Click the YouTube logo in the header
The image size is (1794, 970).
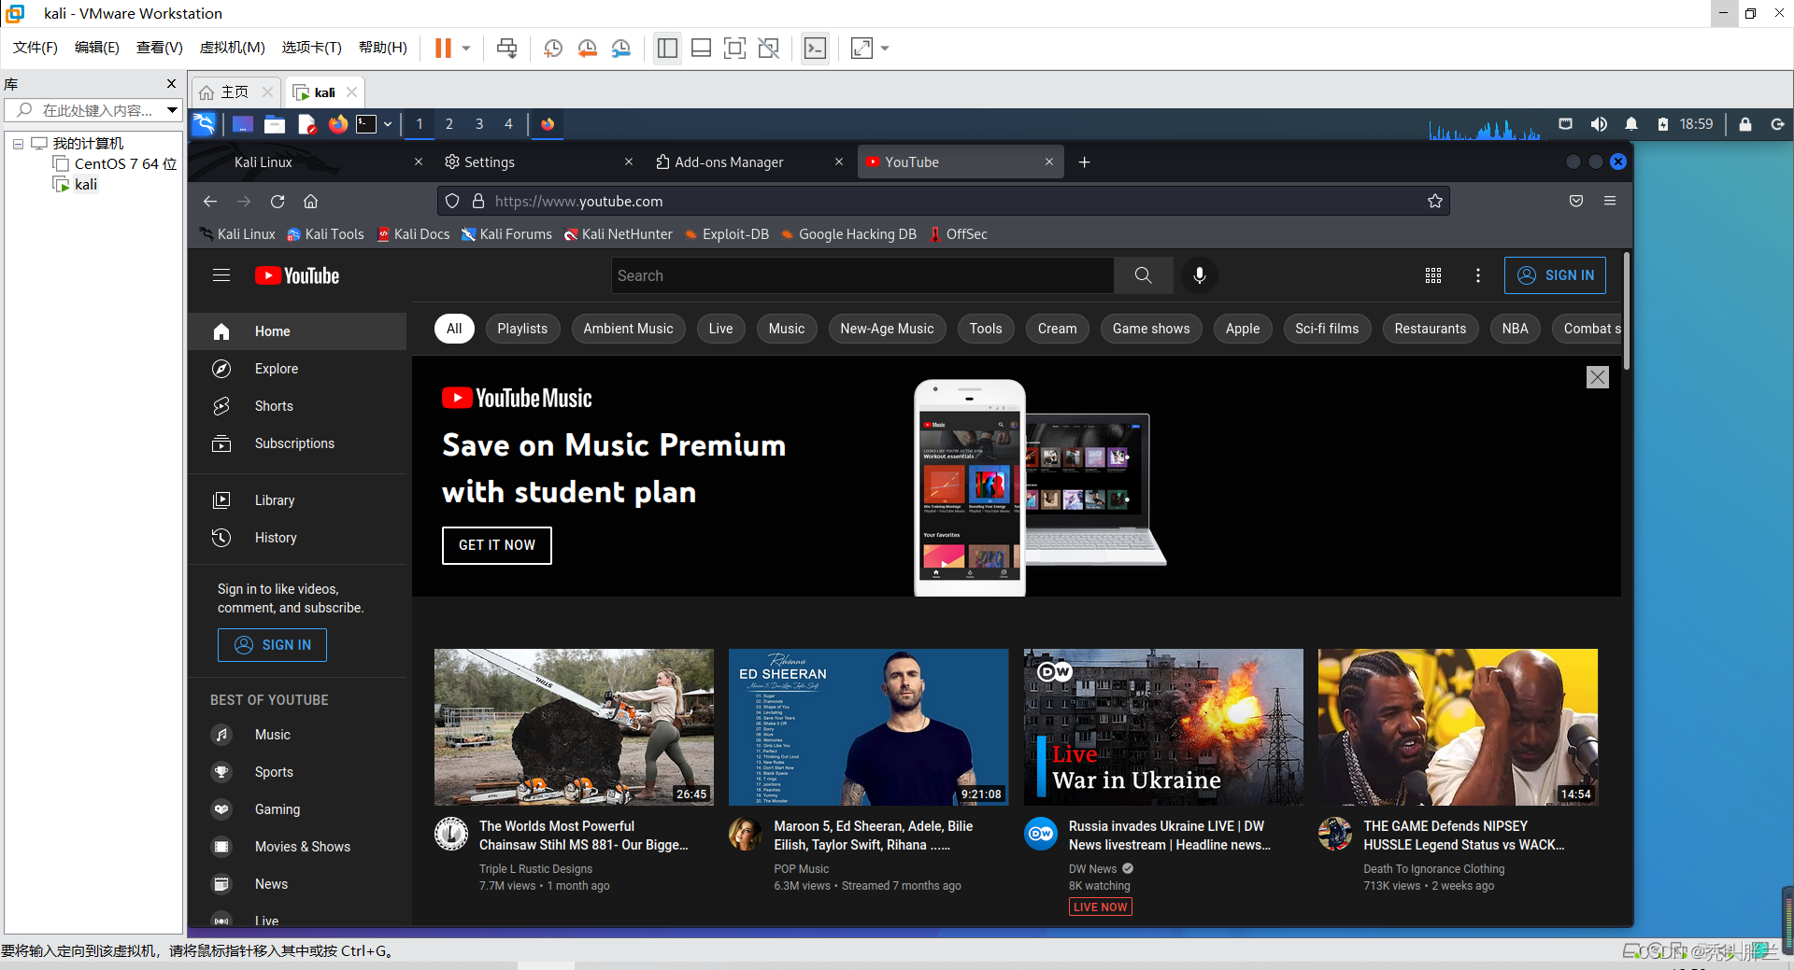(297, 275)
